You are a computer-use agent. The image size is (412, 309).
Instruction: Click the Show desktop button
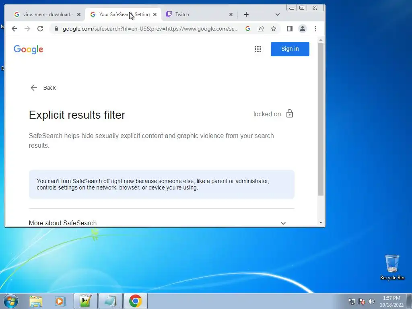pyautogui.click(x=409, y=301)
